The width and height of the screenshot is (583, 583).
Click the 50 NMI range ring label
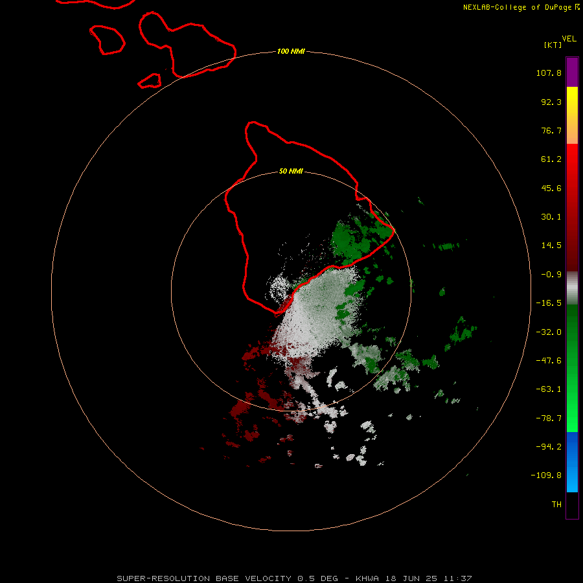click(x=291, y=172)
